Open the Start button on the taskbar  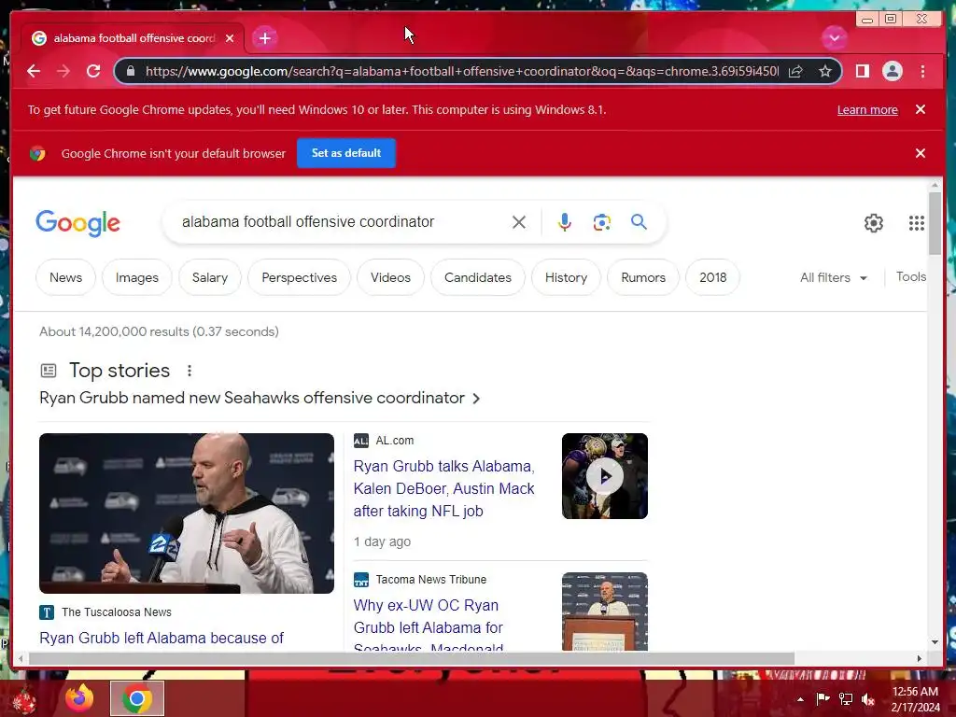pos(24,700)
